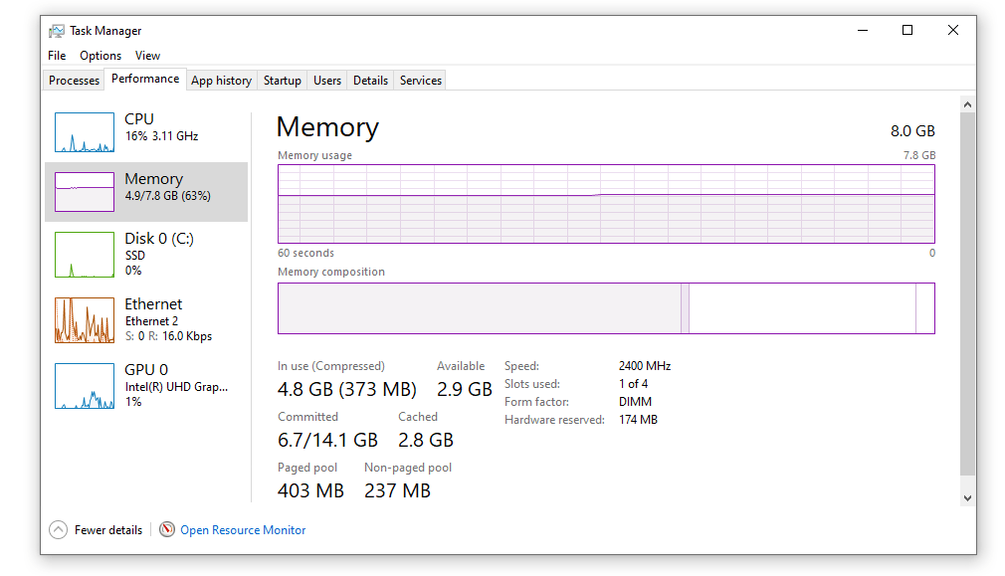Click the Memory usage graph

(606, 204)
